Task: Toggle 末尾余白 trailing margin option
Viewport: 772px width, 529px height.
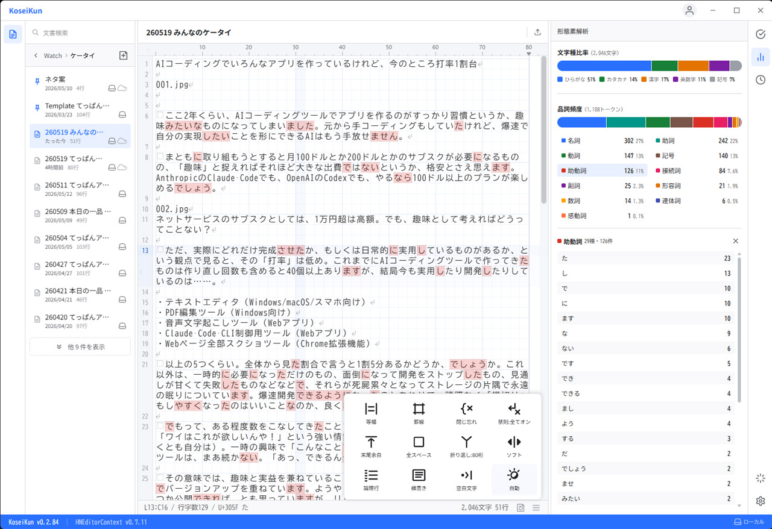Action: [x=371, y=446]
